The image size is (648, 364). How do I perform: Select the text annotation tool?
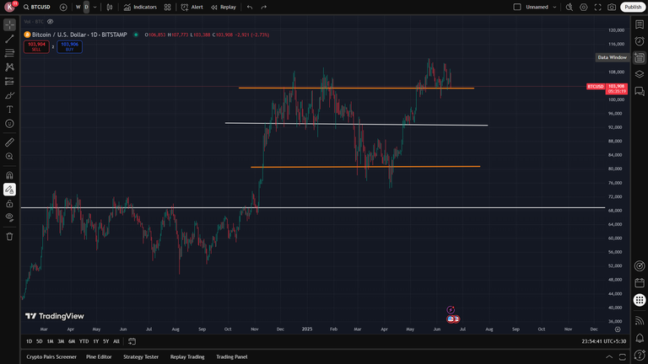pyautogui.click(x=9, y=110)
